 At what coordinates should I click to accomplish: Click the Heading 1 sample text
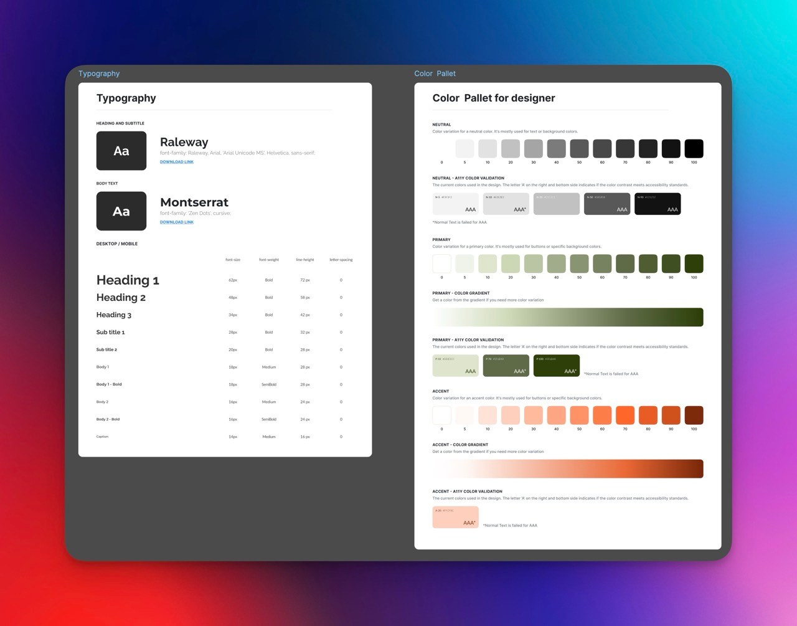click(128, 280)
